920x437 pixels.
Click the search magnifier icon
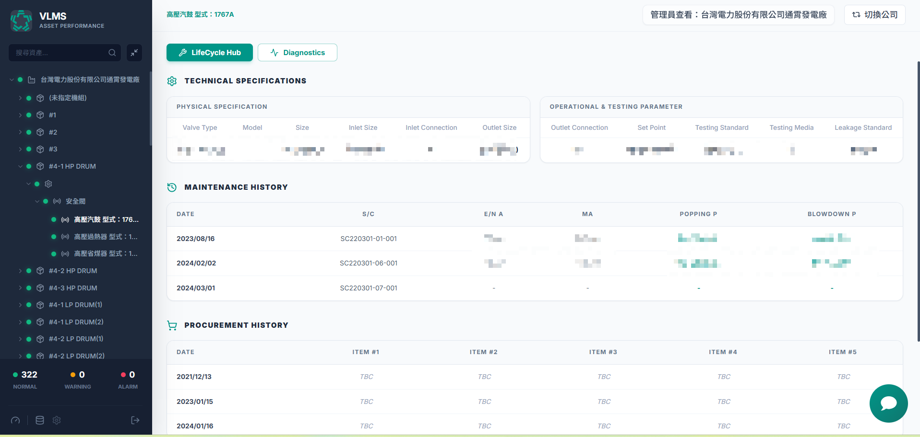tap(112, 53)
